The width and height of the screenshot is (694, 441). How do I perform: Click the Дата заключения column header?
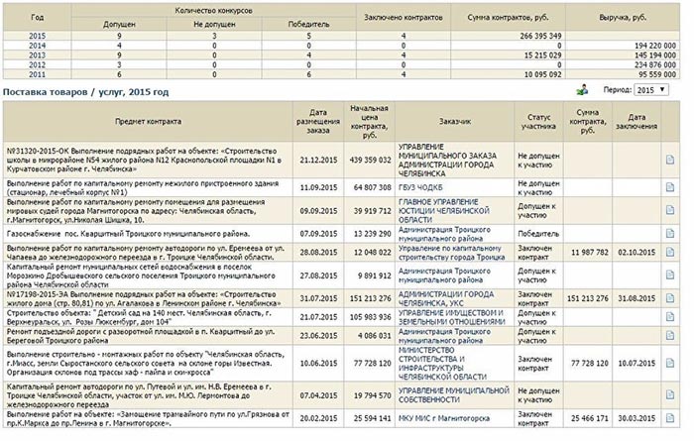tap(636, 122)
